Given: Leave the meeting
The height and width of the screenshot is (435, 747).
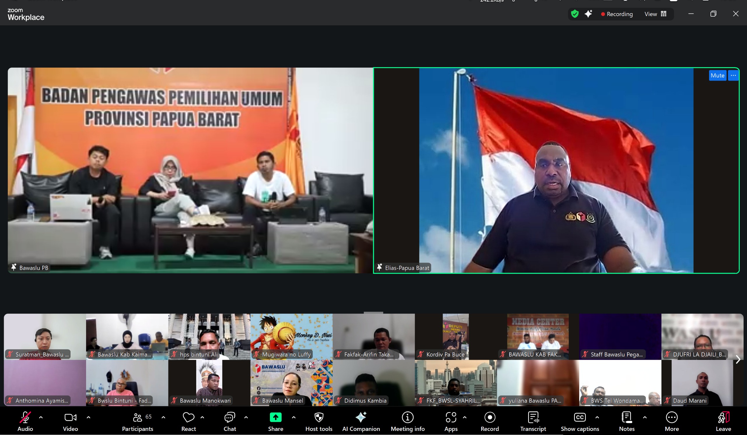Looking at the screenshot, I should [723, 421].
